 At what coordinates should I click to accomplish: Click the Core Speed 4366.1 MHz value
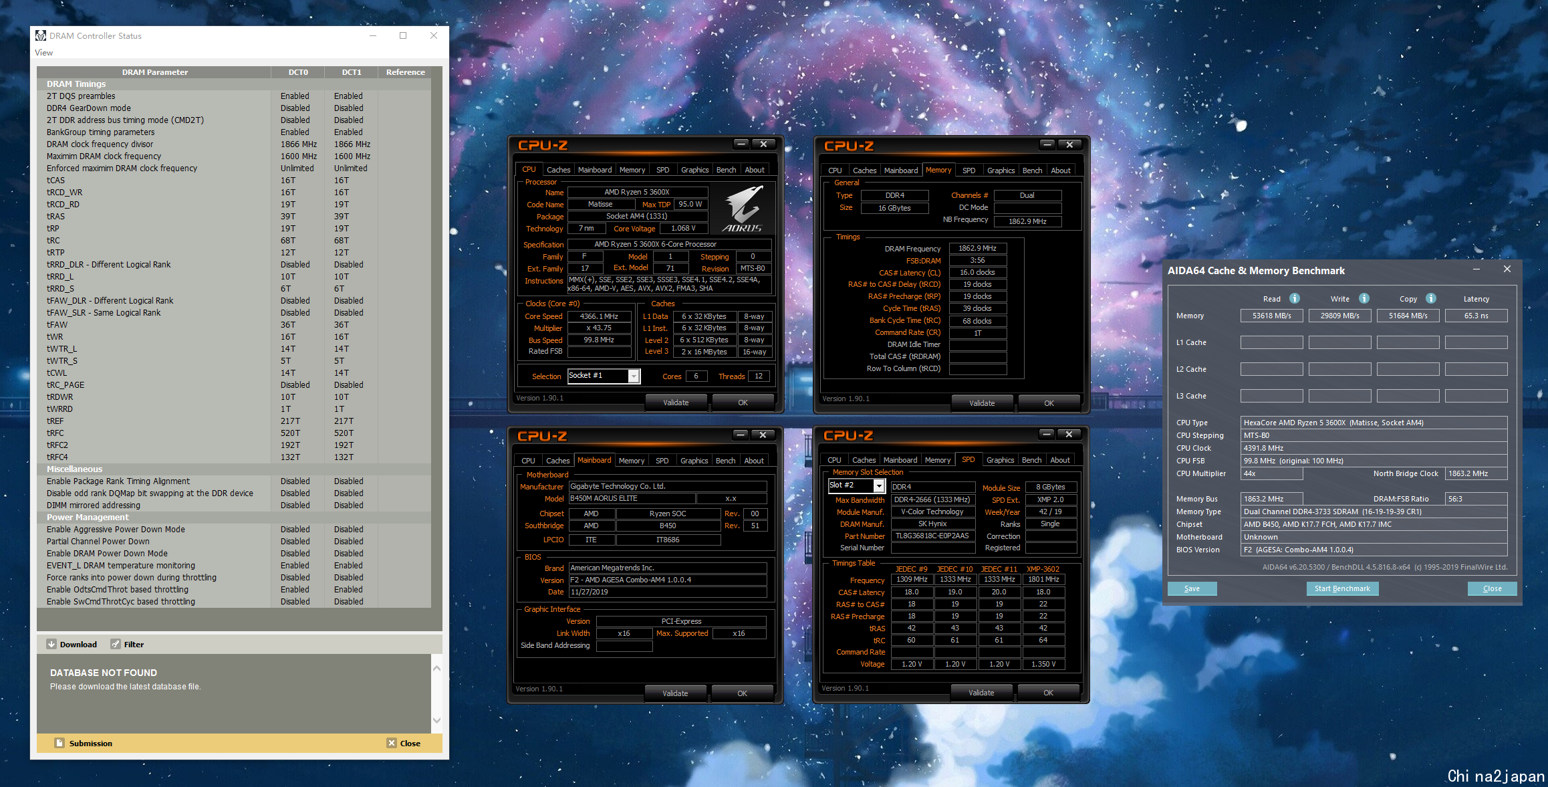[599, 316]
